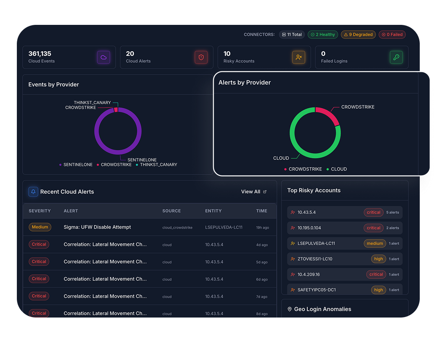Screen dimensions: 447x342
Task: Toggle the CLOUD legend entry in Alerts by Provider
Action: click(x=337, y=169)
